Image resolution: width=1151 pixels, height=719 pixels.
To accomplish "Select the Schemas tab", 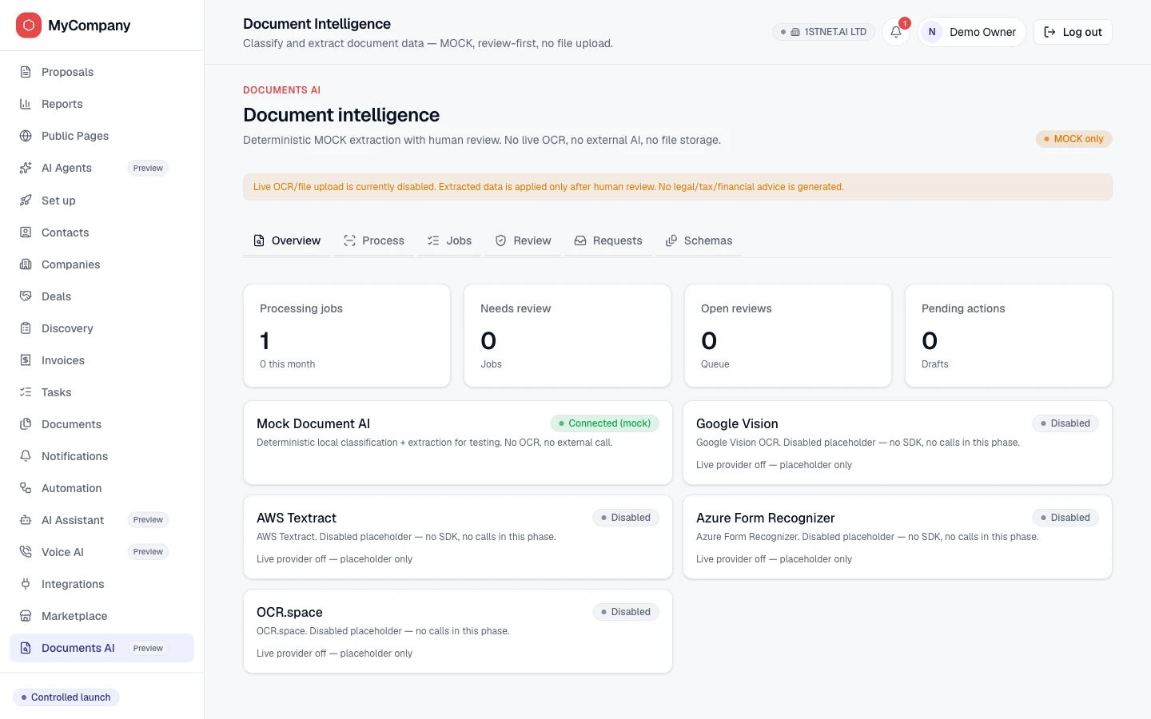I will (699, 240).
